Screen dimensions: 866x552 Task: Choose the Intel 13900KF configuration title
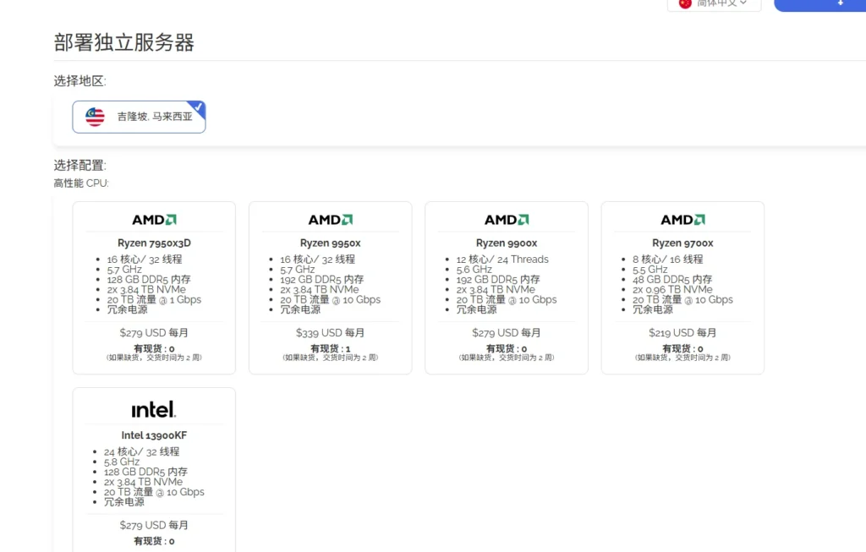pos(154,435)
